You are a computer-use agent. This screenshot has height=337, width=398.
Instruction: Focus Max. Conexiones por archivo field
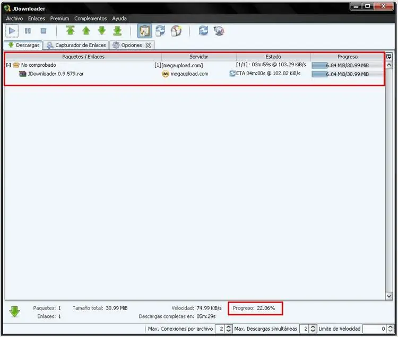pyautogui.click(x=220, y=329)
